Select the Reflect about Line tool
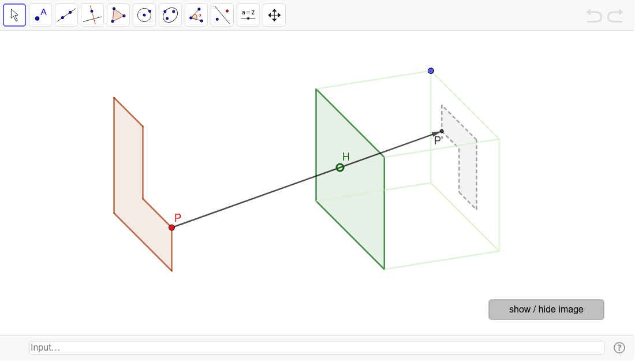Screen dimensions: 635x361 coord(222,14)
